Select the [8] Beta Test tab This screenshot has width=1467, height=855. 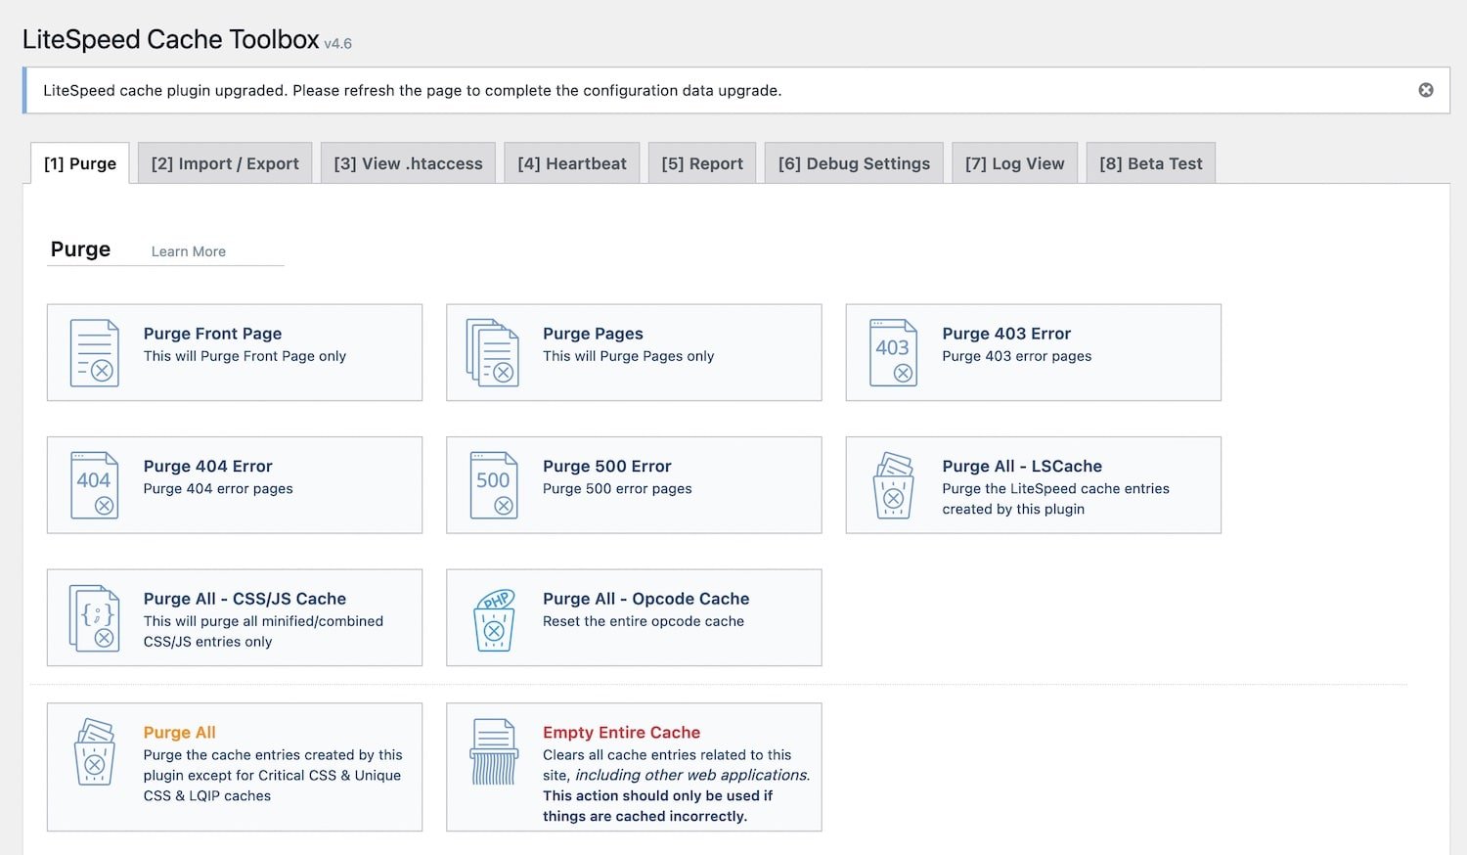1151,163
